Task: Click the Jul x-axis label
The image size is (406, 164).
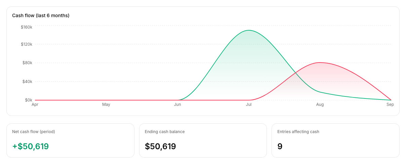Action: (x=249, y=105)
